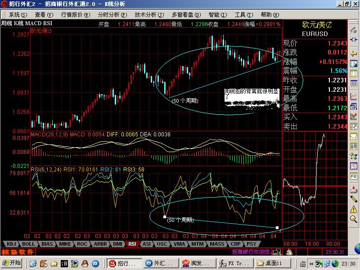
Task: Open the 技术分析(T) menu
Action: click(x=149, y=15)
